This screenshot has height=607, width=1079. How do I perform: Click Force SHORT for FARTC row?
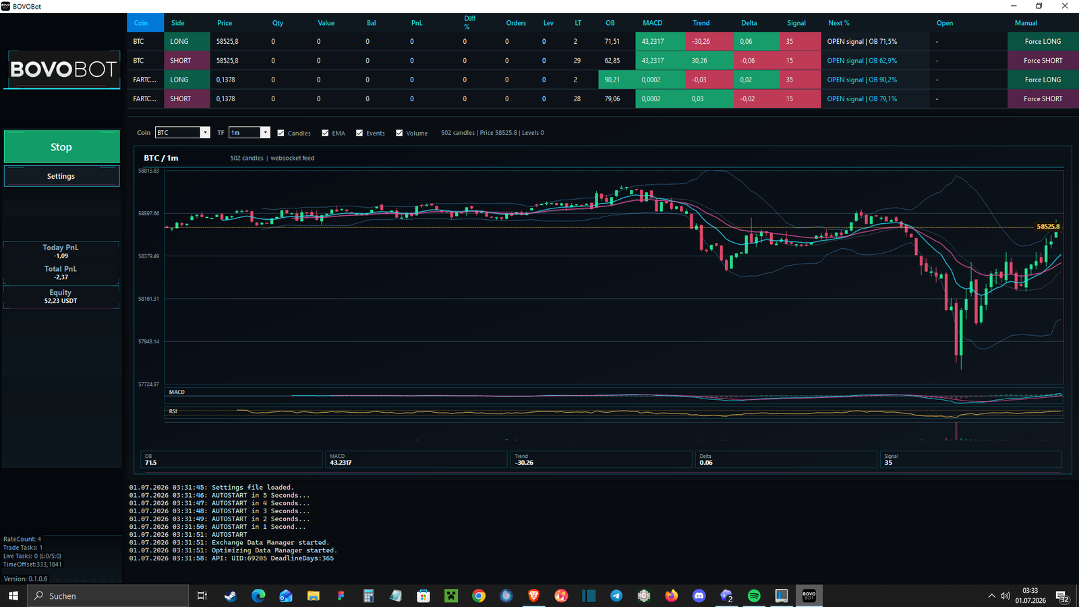click(1043, 98)
